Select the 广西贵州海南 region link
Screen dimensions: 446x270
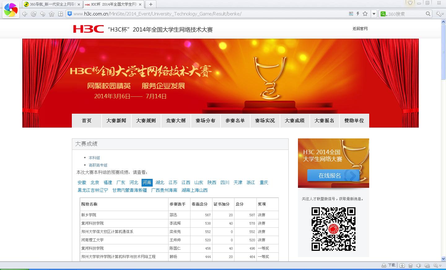click(x=164, y=190)
